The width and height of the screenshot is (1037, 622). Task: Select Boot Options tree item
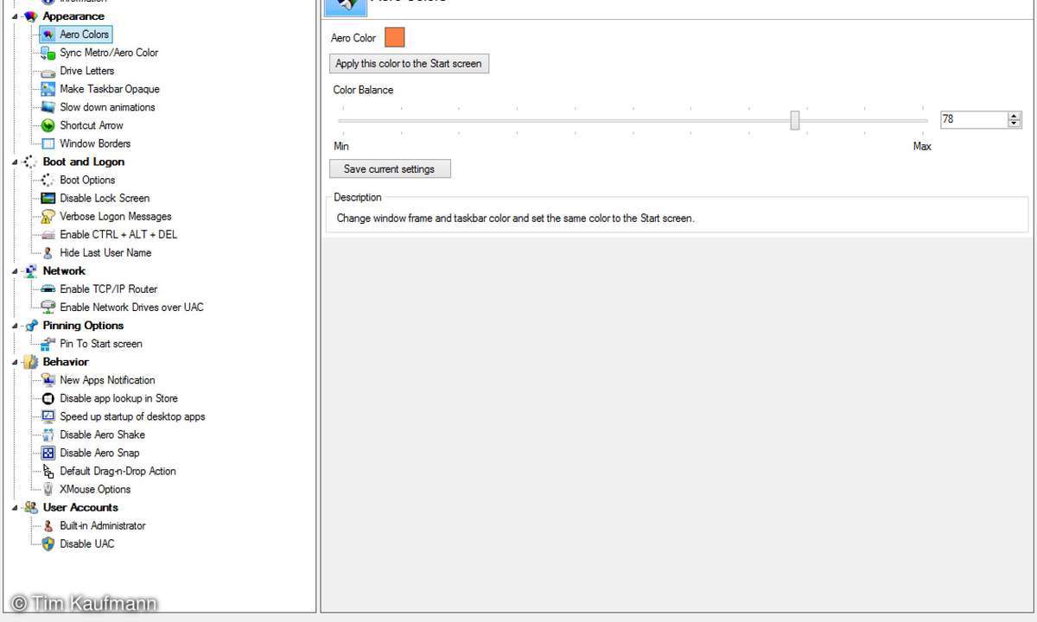pos(87,180)
